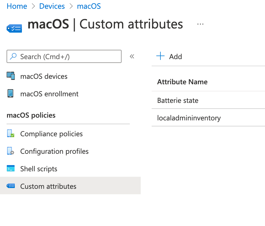The image size is (265, 226).
Task: Click the magnifier icon in the search box
Action: [13, 56]
